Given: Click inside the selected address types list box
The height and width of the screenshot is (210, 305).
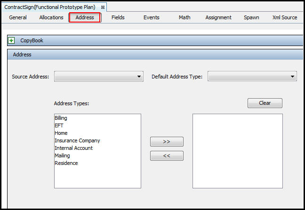Looking at the screenshot, I should pyautogui.click(x=238, y=151).
